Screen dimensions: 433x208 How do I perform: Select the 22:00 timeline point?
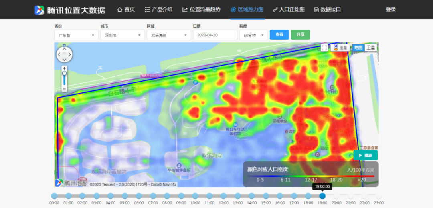coord(364,196)
